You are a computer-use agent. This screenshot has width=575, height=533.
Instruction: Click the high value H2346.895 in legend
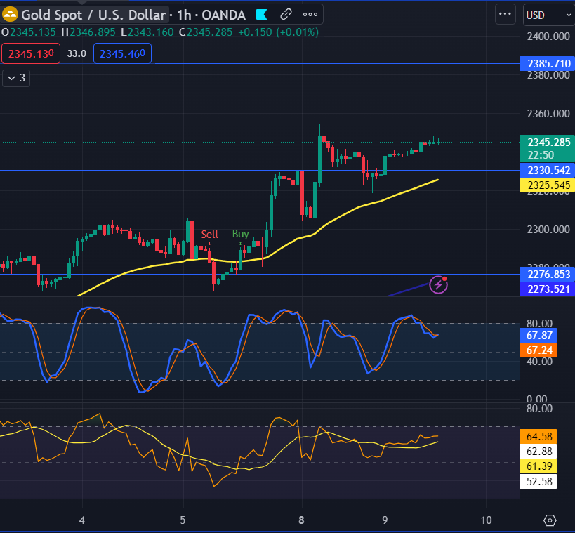click(x=88, y=32)
